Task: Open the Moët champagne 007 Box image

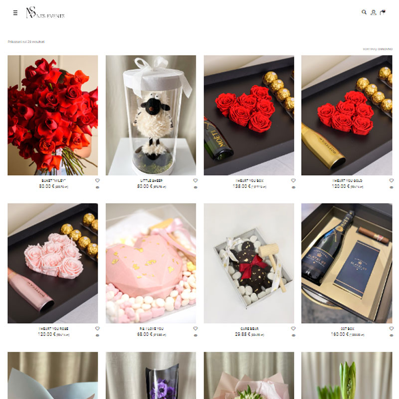Action: coord(347,263)
